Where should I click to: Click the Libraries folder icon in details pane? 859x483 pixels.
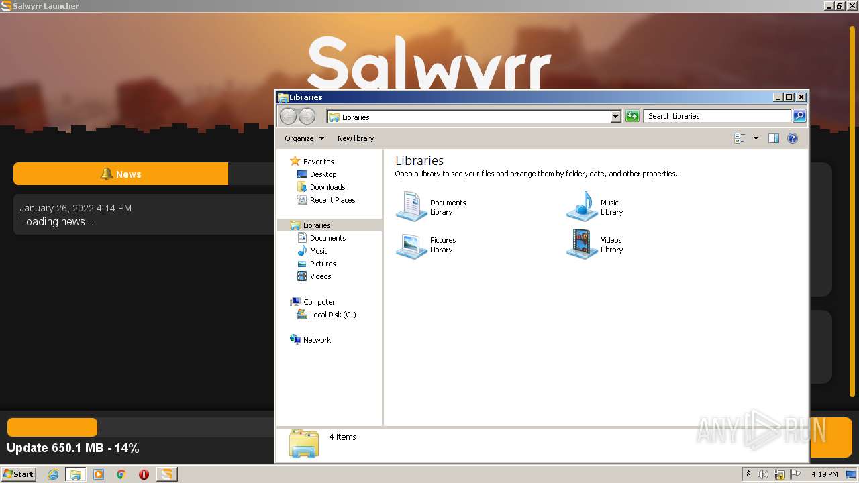tap(304, 444)
